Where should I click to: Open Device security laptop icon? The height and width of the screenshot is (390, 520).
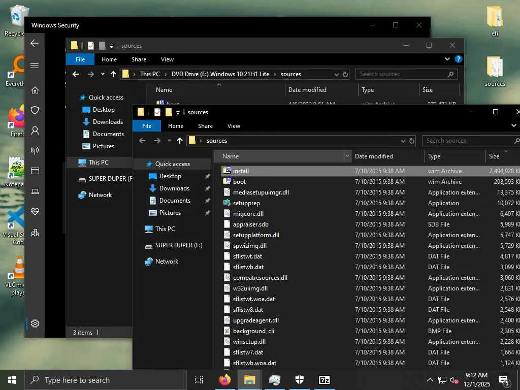pyautogui.click(x=35, y=191)
